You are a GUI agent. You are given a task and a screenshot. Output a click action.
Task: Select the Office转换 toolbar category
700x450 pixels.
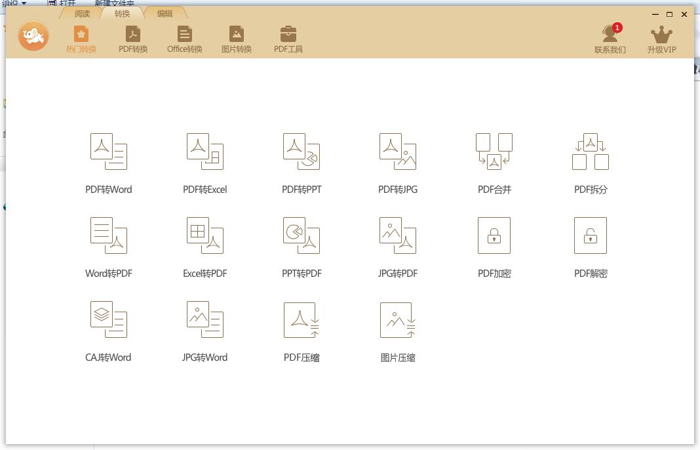click(x=185, y=39)
